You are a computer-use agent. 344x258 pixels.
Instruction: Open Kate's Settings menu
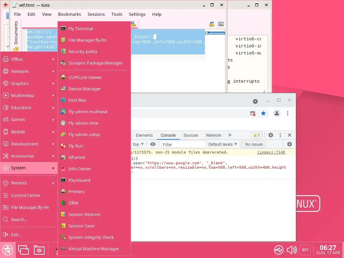(x=137, y=14)
